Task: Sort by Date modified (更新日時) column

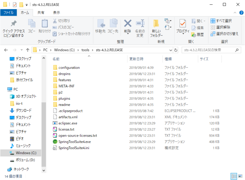Action: 136,59
